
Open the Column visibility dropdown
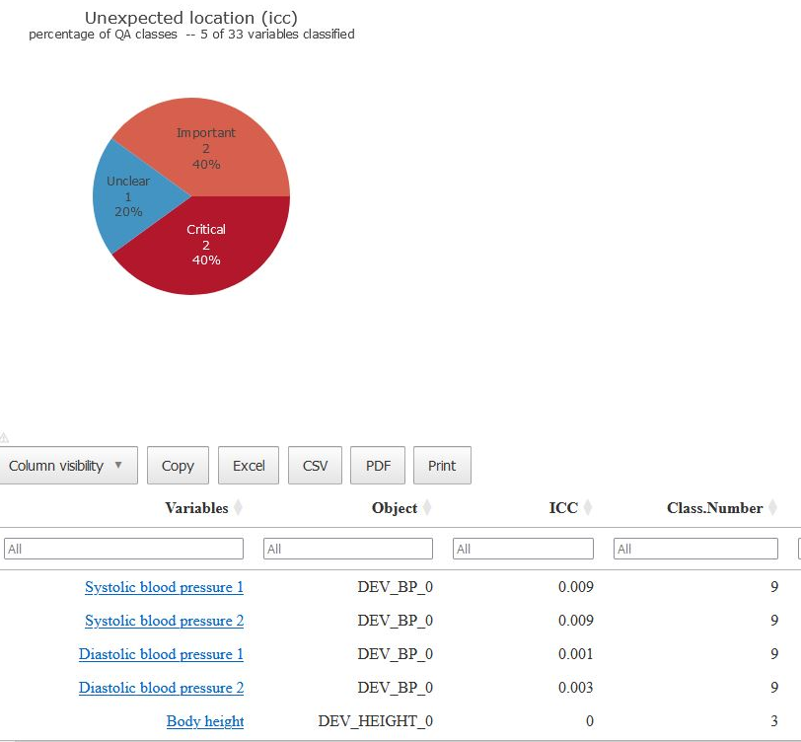point(67,466)
